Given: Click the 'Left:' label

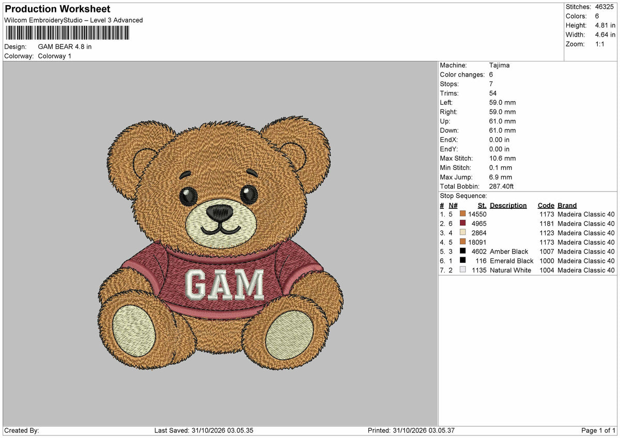Looking at the screenshot, I should pyautogui.click(x=447, y=102).
